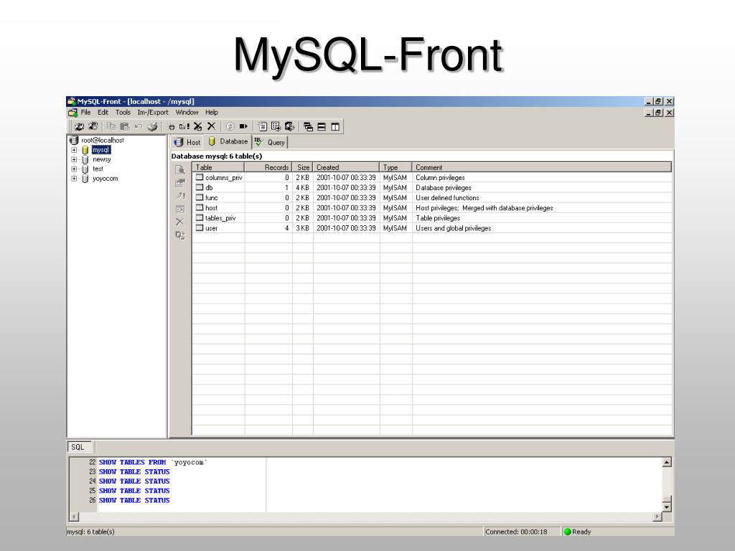The width and height of the screenshot is (735, 551).
Task: Sort by the Comment column header
Action: point(542,167)
